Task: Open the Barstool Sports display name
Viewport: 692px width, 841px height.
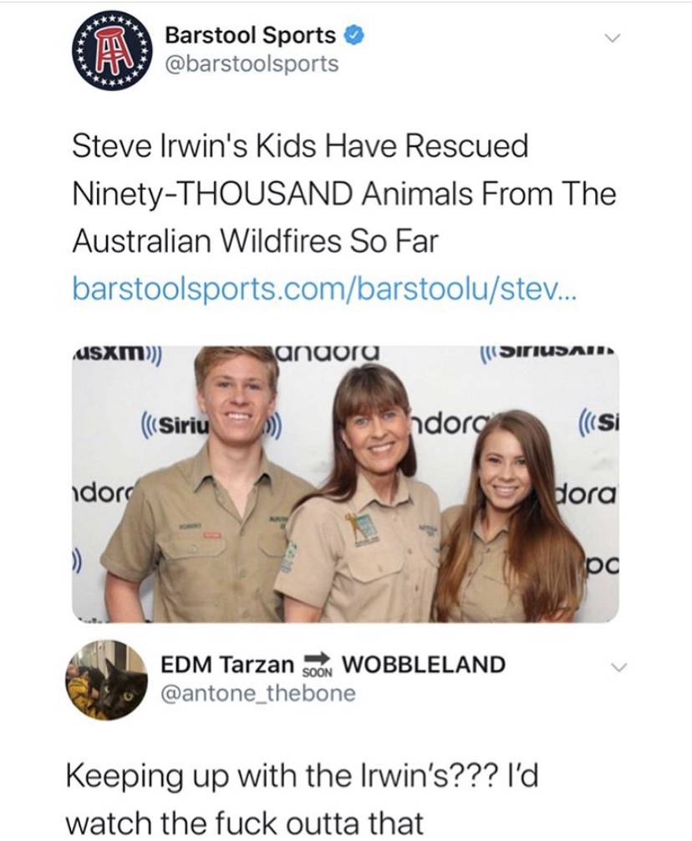Action: point(250,36)
